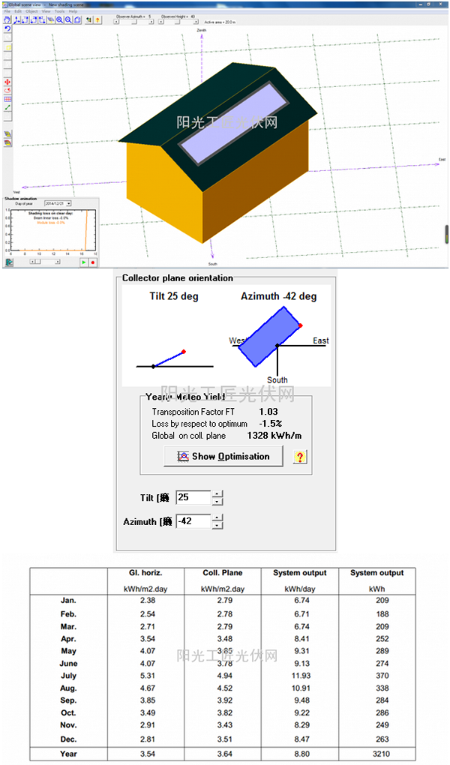Open the Object menu
The height and width of the screenshot is (765, 450).
[31, 11]
